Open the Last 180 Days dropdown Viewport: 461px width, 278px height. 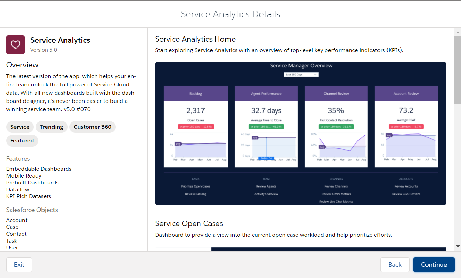(301, 74)
